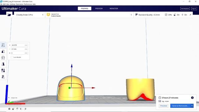The width and height of the screenshot is (199, 112).
Task: Open a model file with the folder icon
Action: (9, 15)
